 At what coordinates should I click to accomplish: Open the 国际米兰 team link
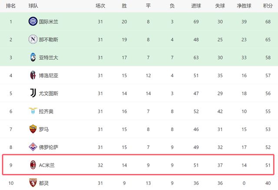(48, 21)
